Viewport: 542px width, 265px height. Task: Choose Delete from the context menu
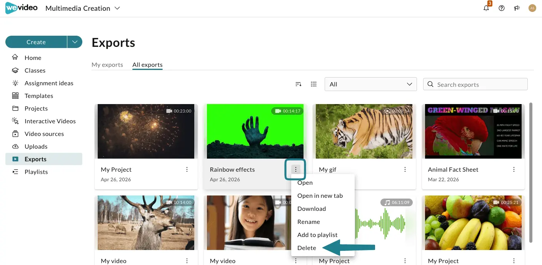tap(323, 248)
